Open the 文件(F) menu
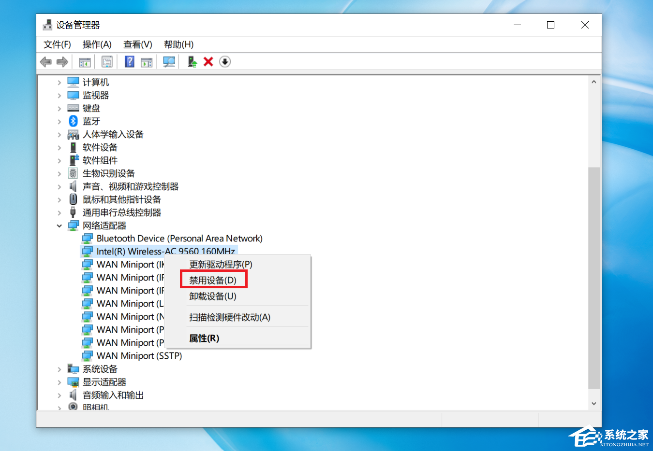 pos(57,44)
